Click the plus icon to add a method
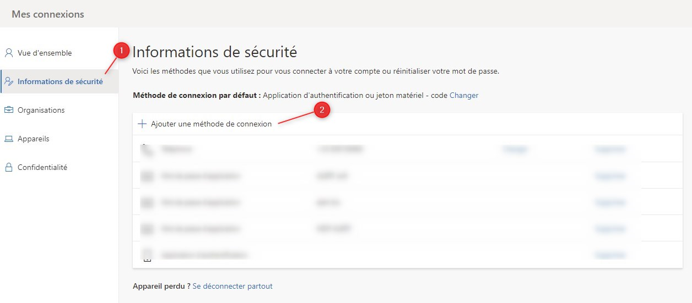The height and width of the screenshot is (303, 692). point(142,124)
